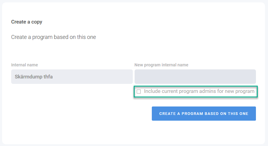The height and width of the screenshot is (146, 268).
Task: Click the 'Create a copy' heading
Action: (x=27, y=22)
